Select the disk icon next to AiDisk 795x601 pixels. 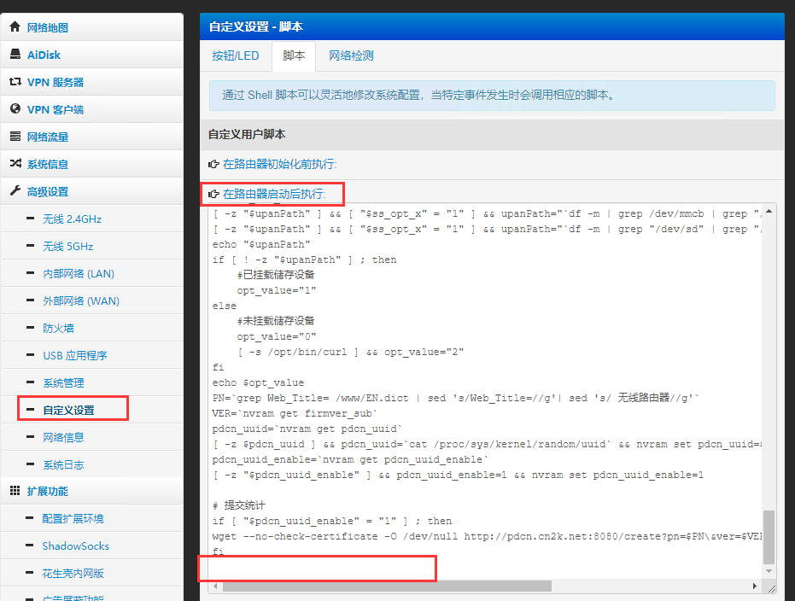coord(14,54)
